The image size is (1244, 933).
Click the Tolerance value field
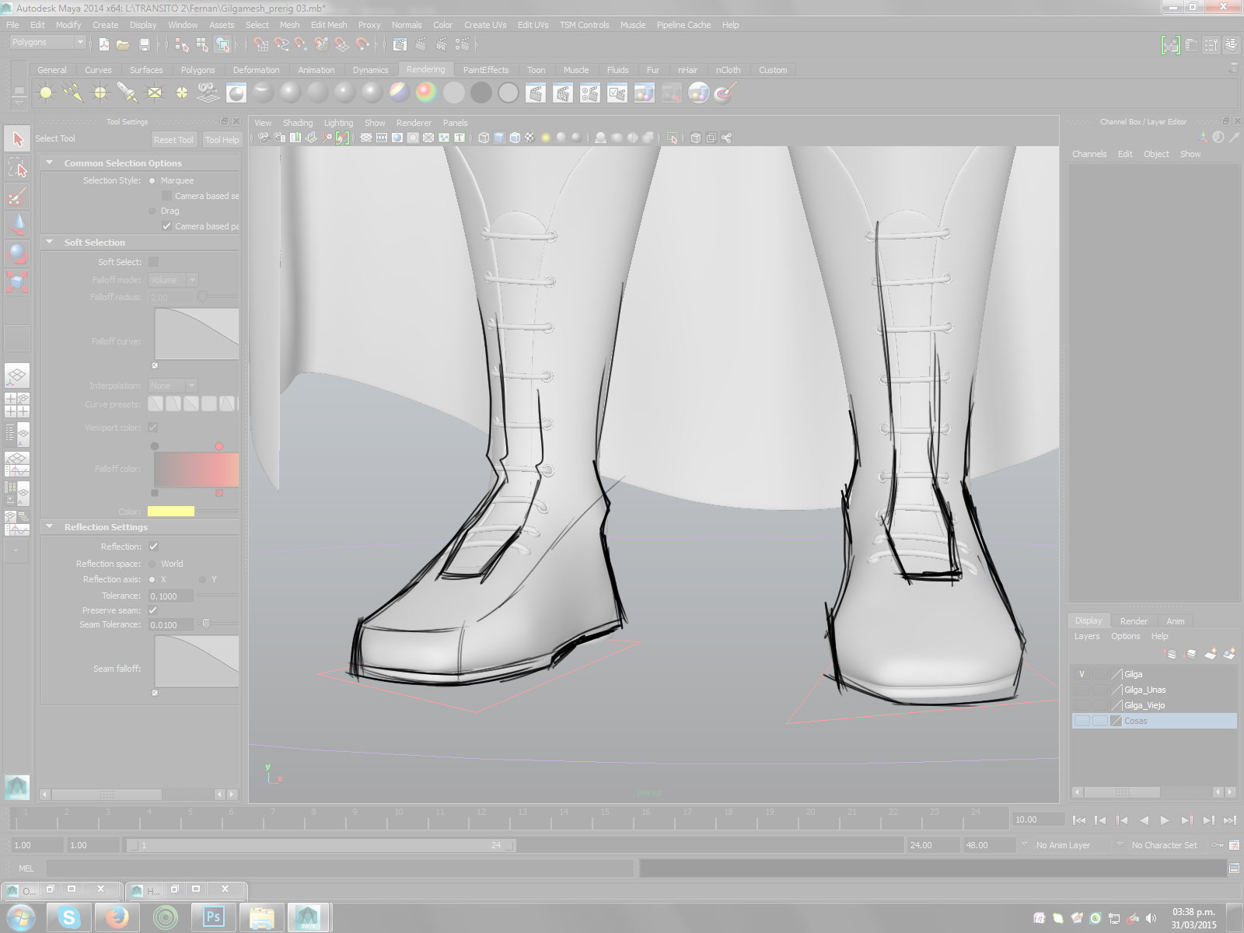tap(170, 596)
